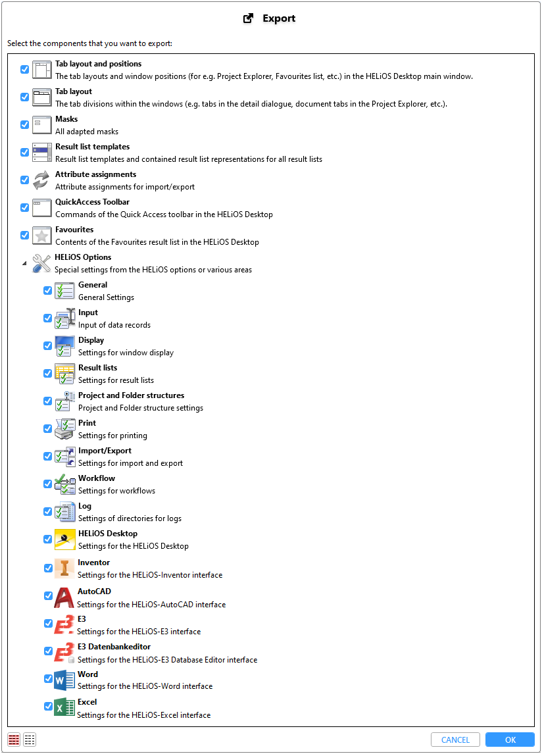Click the AutoCAD red A icon
Image resolution: width=542 pixels, height=754 pixels.
[64, 597]
